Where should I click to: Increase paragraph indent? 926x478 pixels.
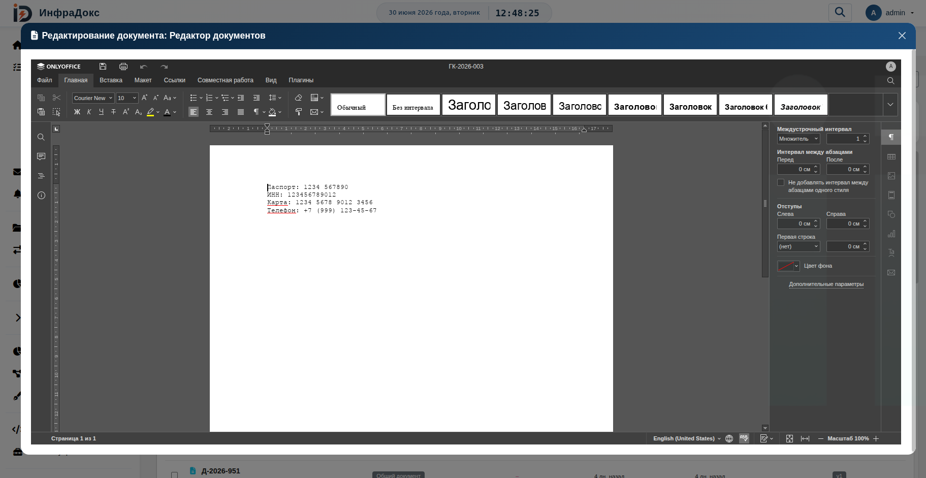pos(257,98)
